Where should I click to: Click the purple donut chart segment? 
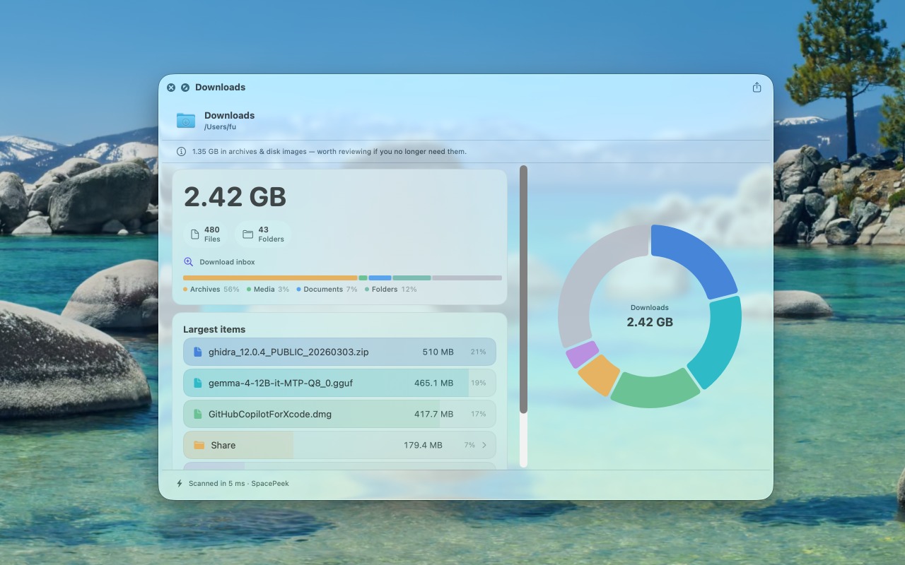tap(582, 354)
